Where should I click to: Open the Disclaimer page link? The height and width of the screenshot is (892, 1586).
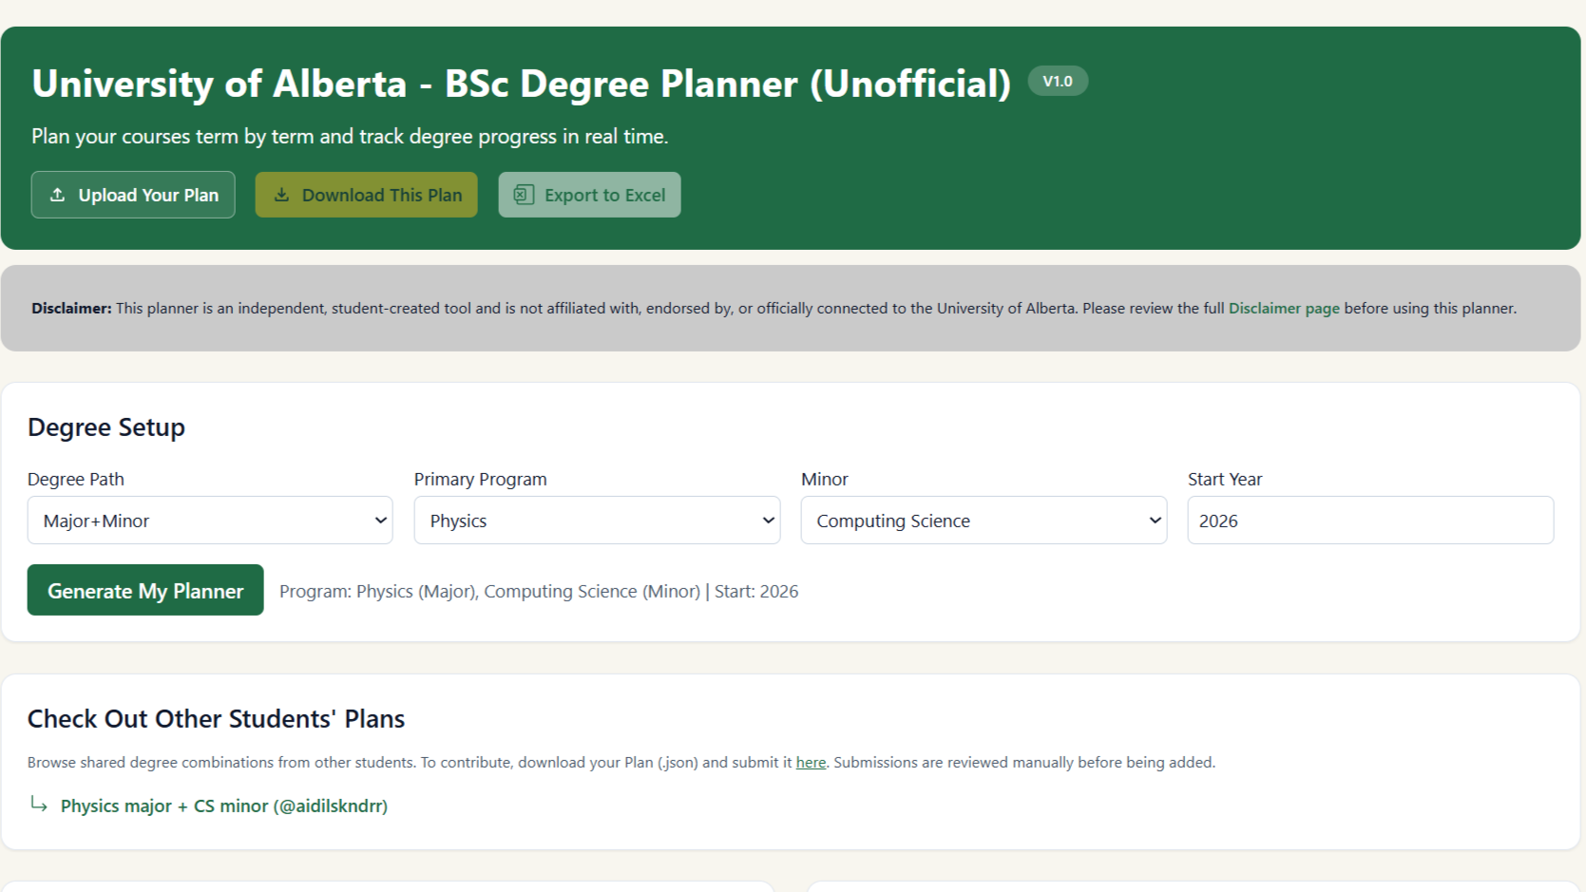(x=1284, y=308)
